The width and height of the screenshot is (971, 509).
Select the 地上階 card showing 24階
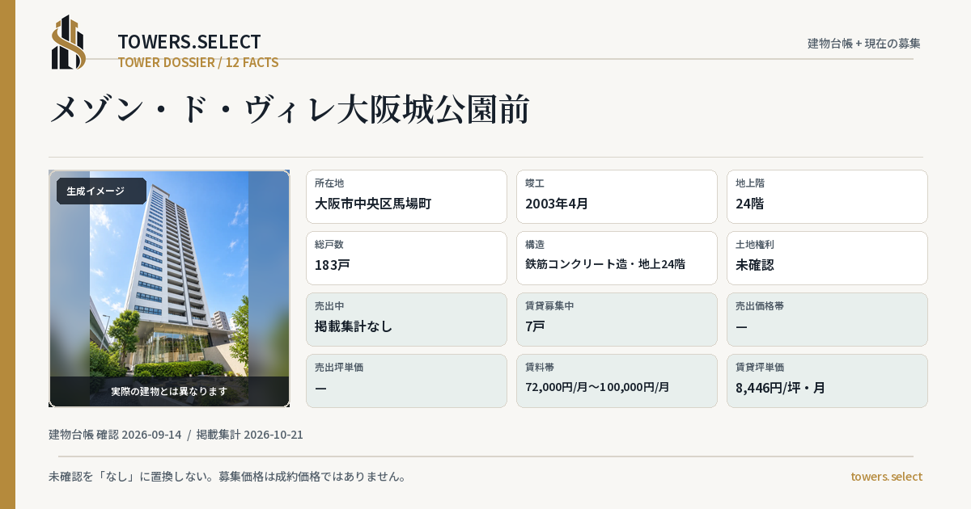click(827, 196)
